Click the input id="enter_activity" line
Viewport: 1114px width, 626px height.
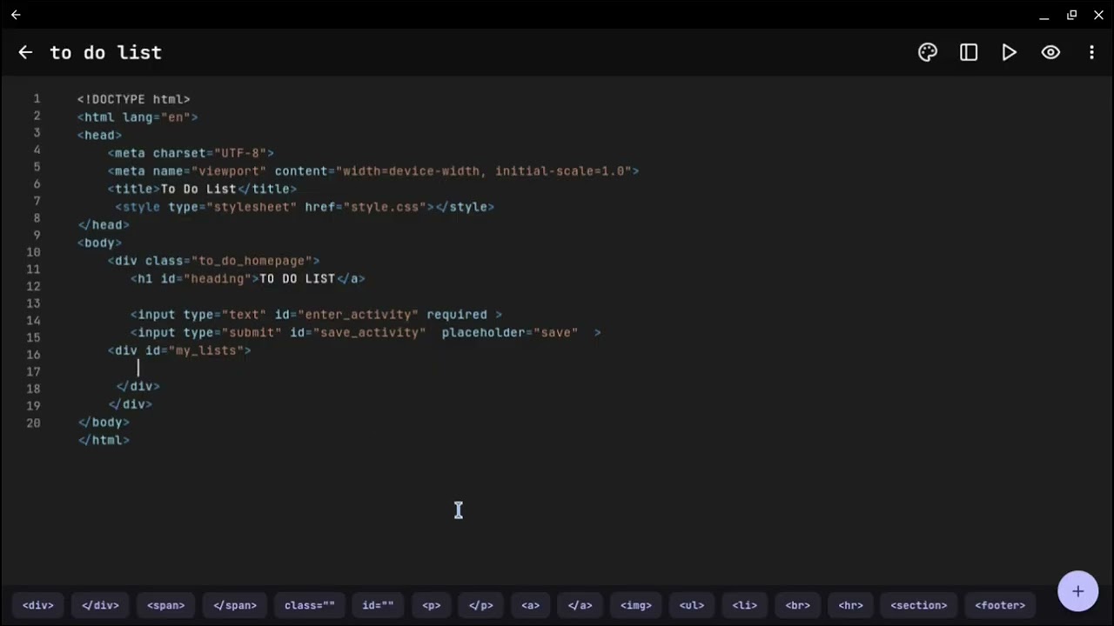pyautogui.click(x=316, y=315)
